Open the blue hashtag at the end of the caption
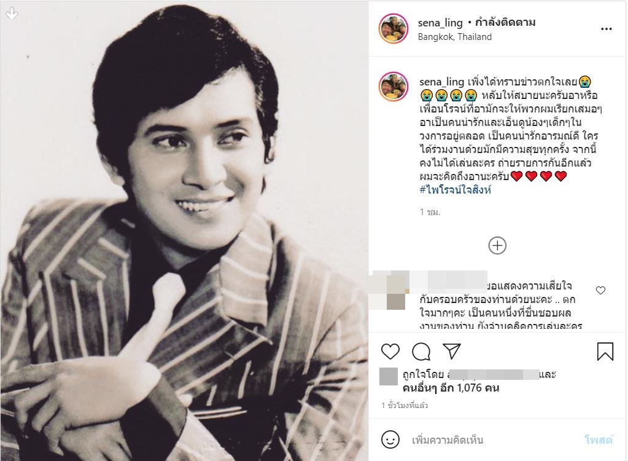Screen dimensions: 628x461 (455, 189)
